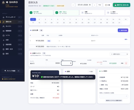Click the ¥12,000 wage amount
Viewport: 134px width, 110px height.
click(x=83, y=64)
